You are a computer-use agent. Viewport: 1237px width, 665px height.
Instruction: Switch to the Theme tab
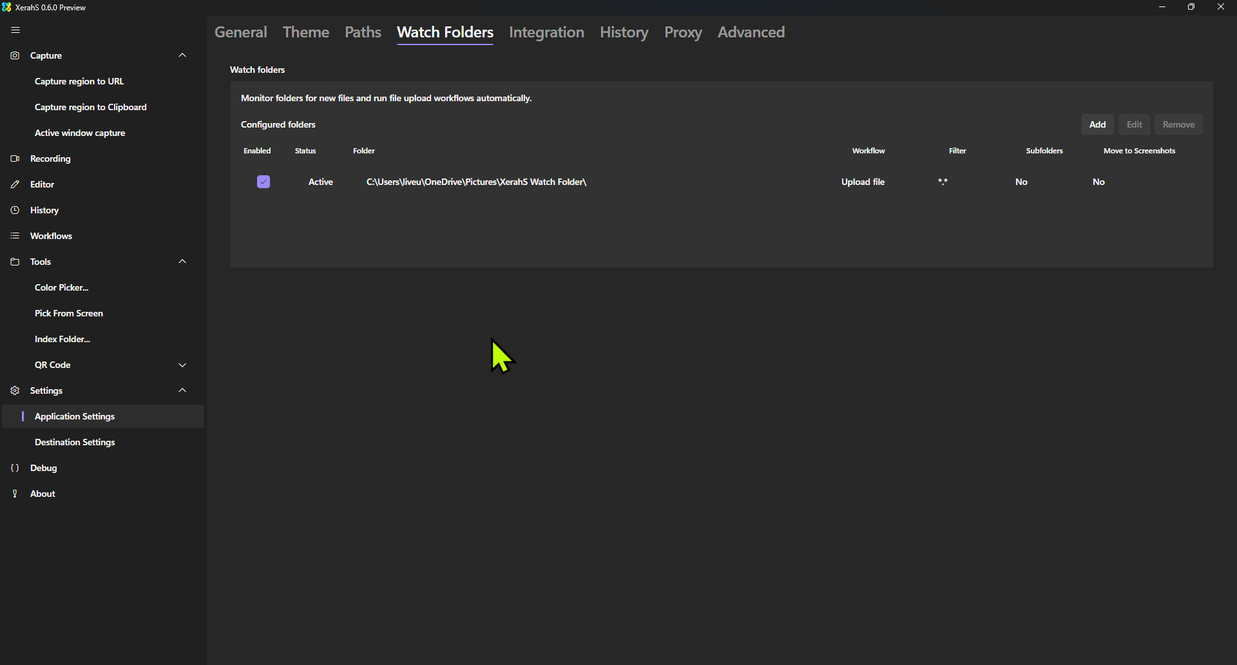(x=306, y=32)
